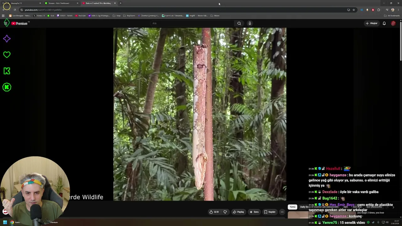This screenshot has height=226, width=402.
Task: Expand the Vorp bookmarks folder
Action: point(117,16)
